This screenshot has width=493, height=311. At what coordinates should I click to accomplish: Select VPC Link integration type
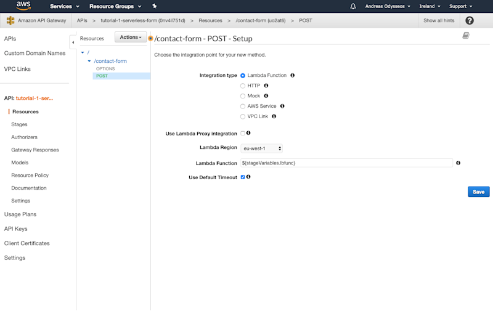(x=243, y=116)
